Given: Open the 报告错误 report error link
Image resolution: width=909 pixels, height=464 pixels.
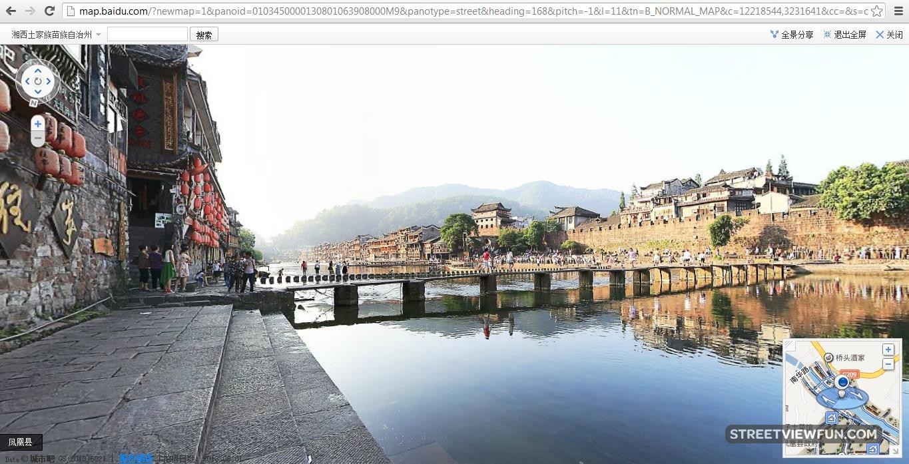Looking at the screenshot, I should coord(135,458).
